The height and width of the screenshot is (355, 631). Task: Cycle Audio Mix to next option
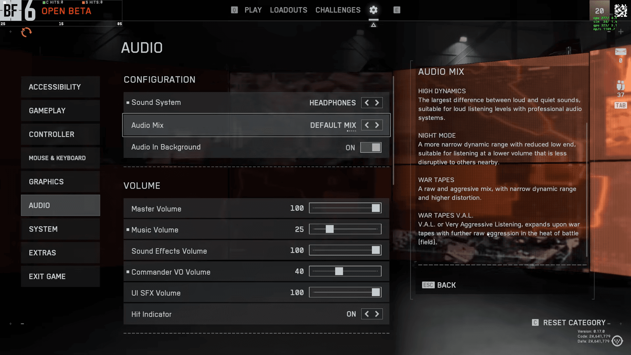[x=377, y=125]
